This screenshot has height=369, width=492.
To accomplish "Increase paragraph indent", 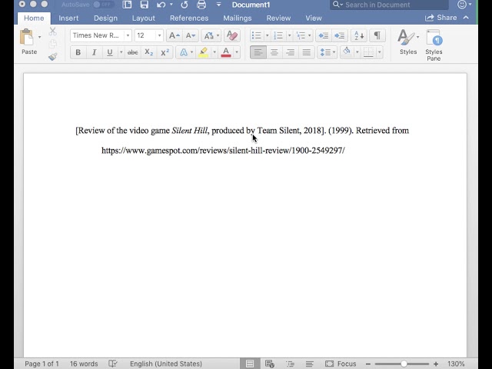I will (340, 35).
